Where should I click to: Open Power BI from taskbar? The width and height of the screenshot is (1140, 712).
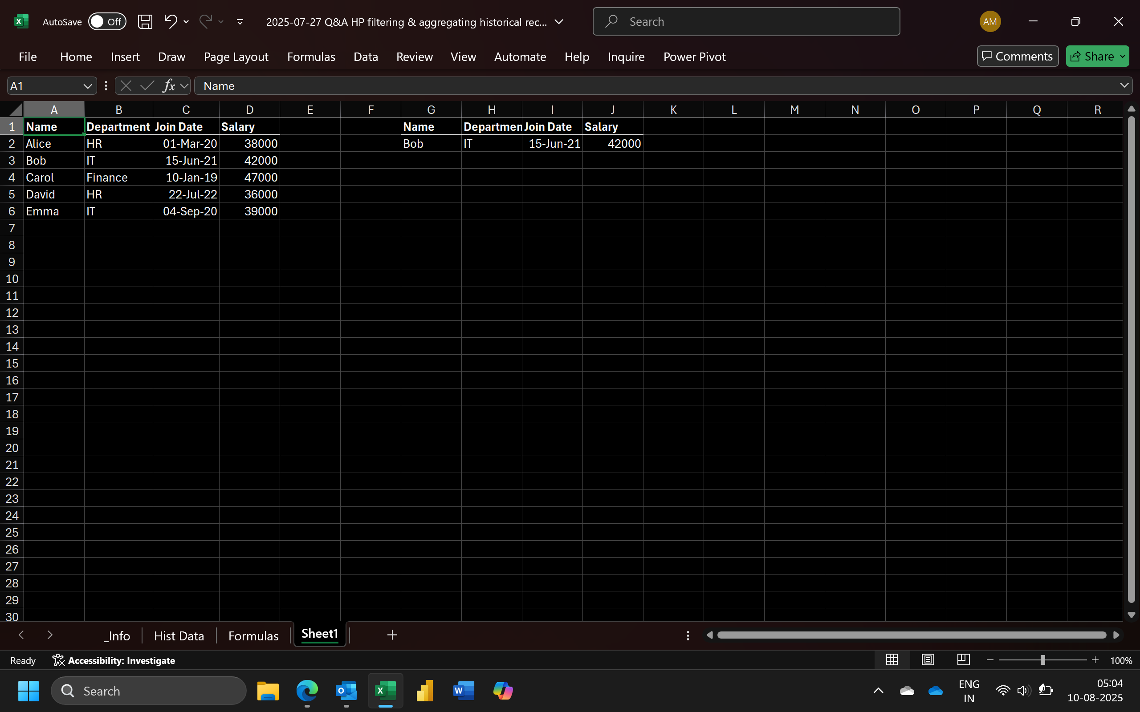(x=424, y=691)
